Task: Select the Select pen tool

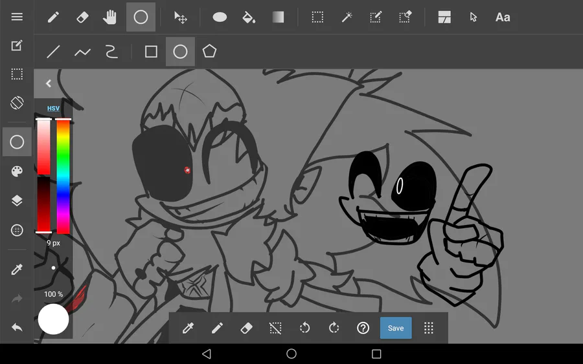Action: click(x=376, y=17)
